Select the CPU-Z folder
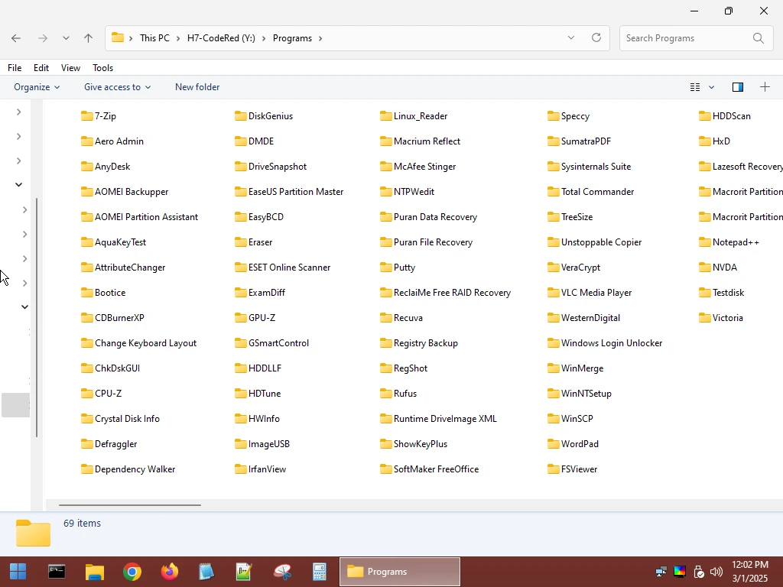The width and height of the screenshot is (783, 587). pos(102,394)
